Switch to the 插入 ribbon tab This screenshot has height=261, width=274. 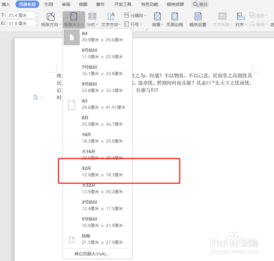(6, 4)
